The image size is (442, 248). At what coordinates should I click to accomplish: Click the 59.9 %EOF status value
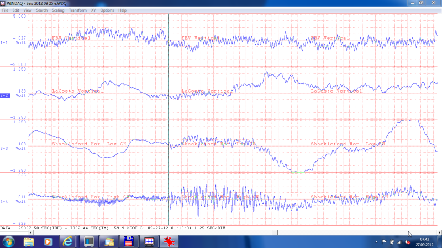pyautogui.click(x=125, y=228)
